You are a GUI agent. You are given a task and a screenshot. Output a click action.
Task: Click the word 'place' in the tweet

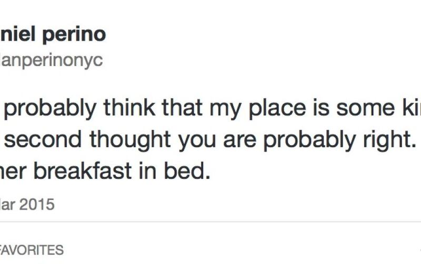(277, 109)
